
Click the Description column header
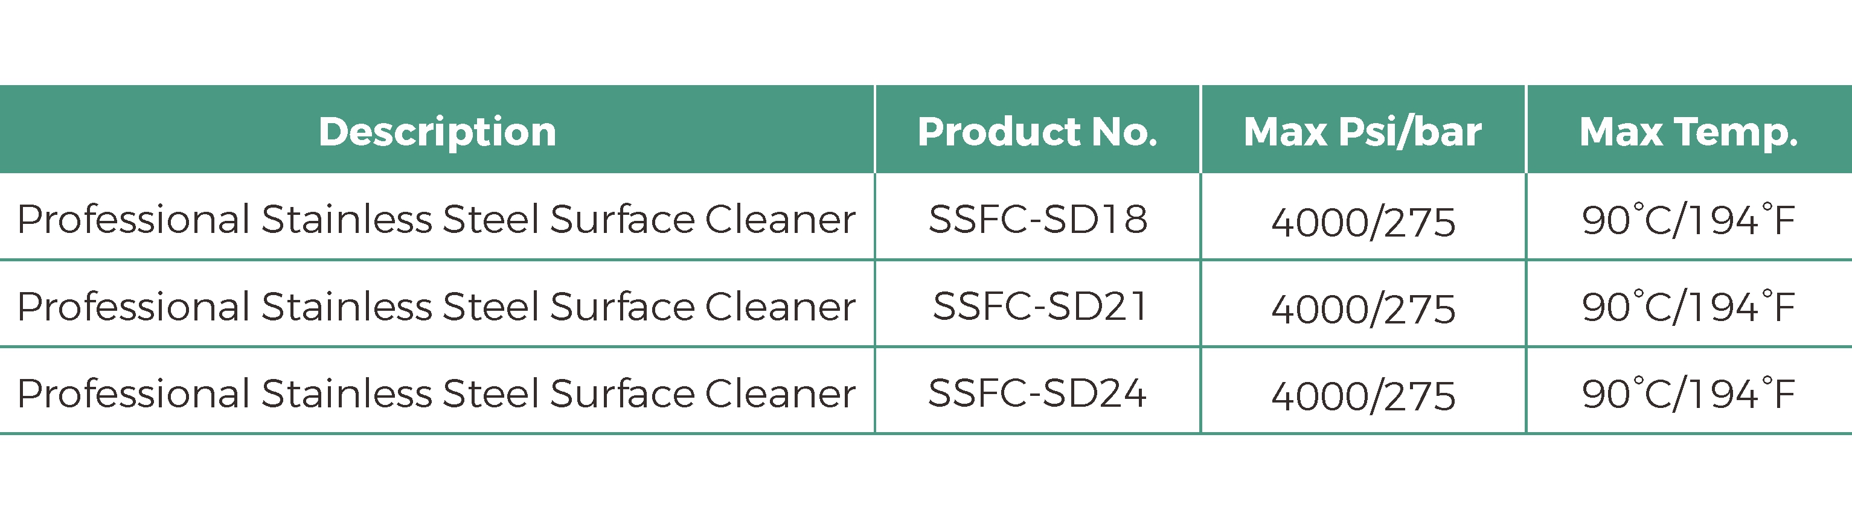(437, 132)
